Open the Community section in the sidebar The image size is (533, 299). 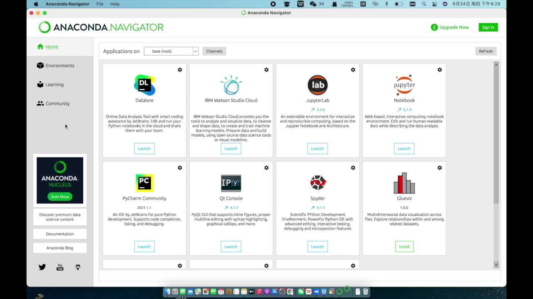(x=57, y=103)
